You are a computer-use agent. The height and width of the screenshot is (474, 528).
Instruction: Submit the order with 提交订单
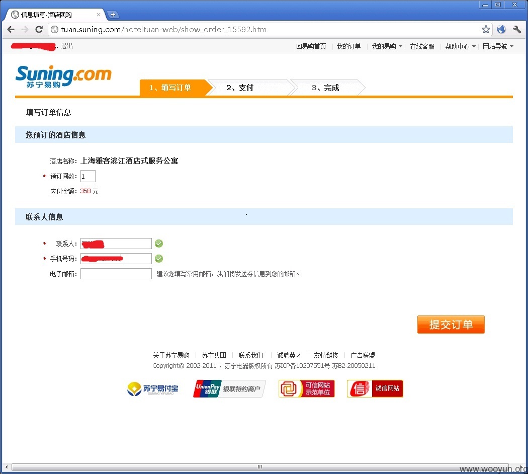pos(451,325)
